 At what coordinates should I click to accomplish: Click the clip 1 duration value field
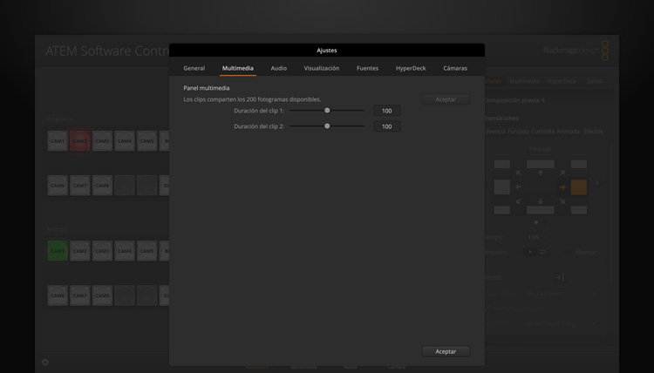pos(386,111)
